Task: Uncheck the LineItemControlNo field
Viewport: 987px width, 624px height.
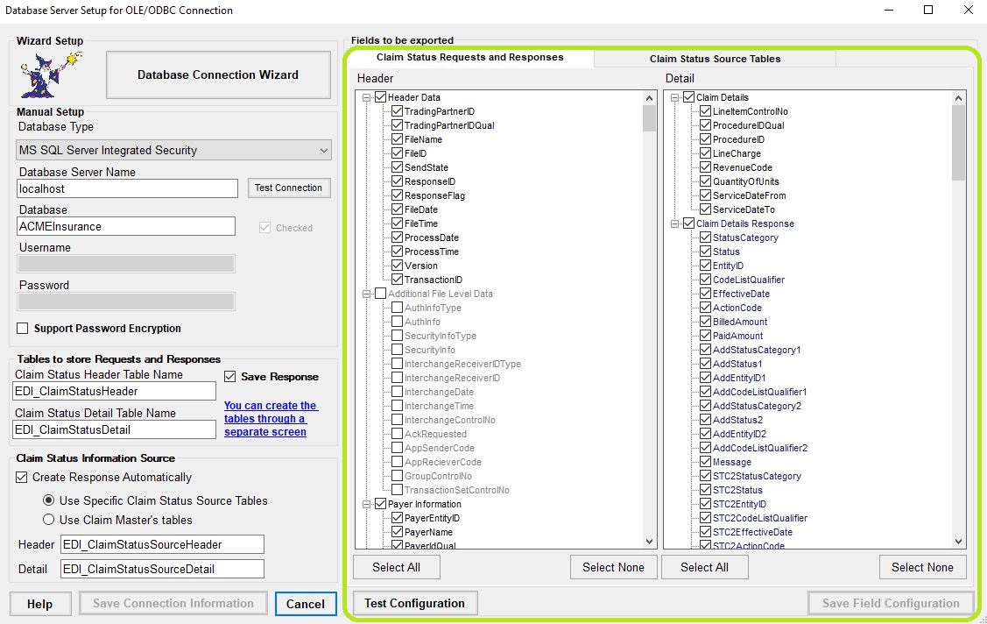Action: (706, 111)
